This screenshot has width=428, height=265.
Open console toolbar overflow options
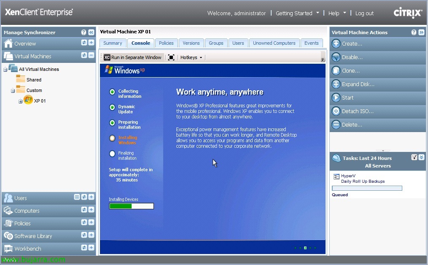point(323,59)
